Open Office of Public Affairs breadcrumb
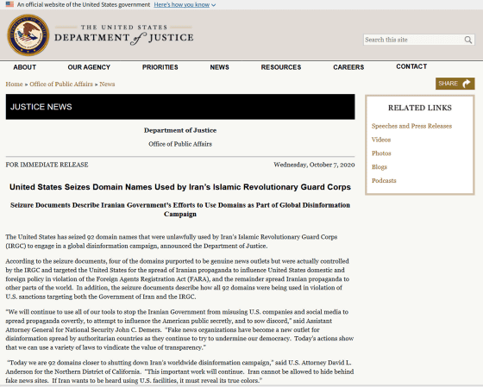 click(x=61, y=84)
